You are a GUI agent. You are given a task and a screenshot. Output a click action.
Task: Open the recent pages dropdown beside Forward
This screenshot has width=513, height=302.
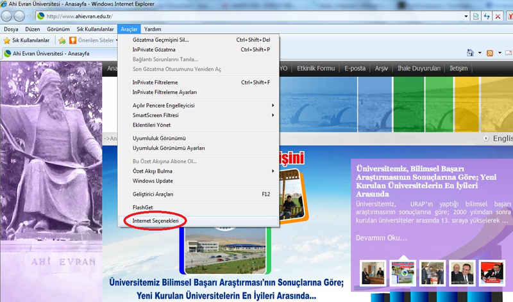(29, 16)
